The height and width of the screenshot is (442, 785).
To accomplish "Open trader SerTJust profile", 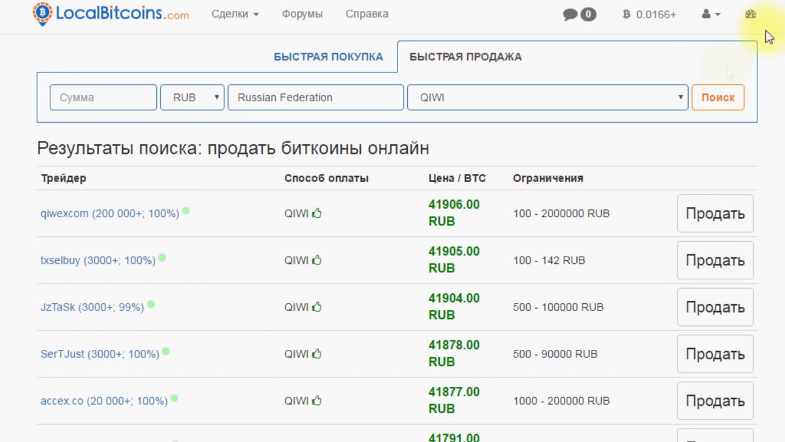I will click(100, 354).
